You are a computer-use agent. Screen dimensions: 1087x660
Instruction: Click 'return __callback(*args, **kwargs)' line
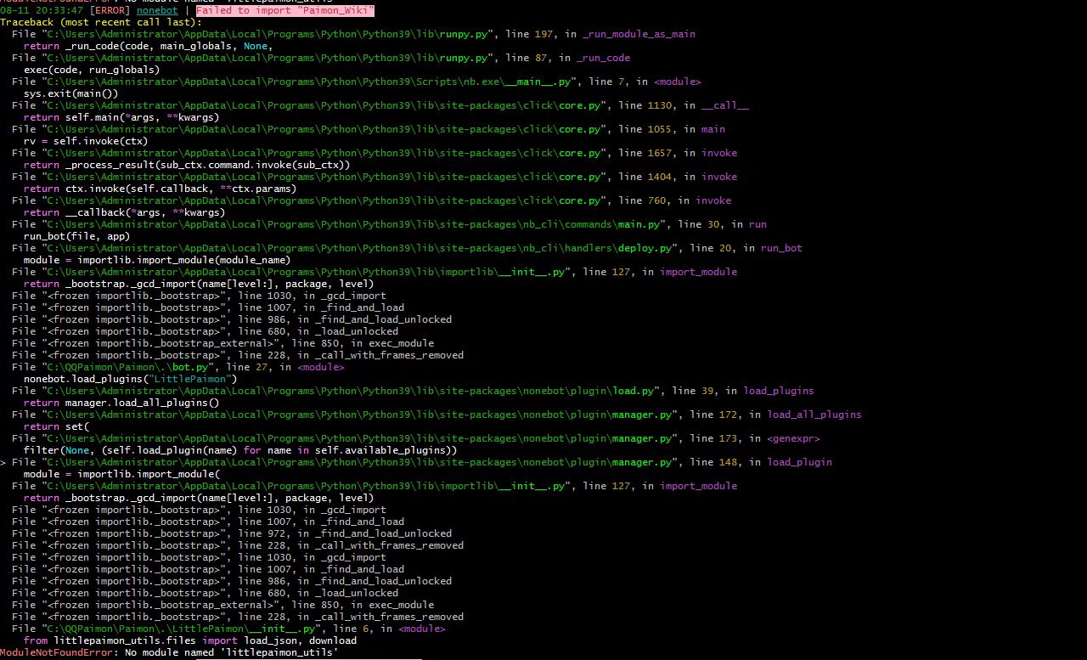(x=124, y=212)
